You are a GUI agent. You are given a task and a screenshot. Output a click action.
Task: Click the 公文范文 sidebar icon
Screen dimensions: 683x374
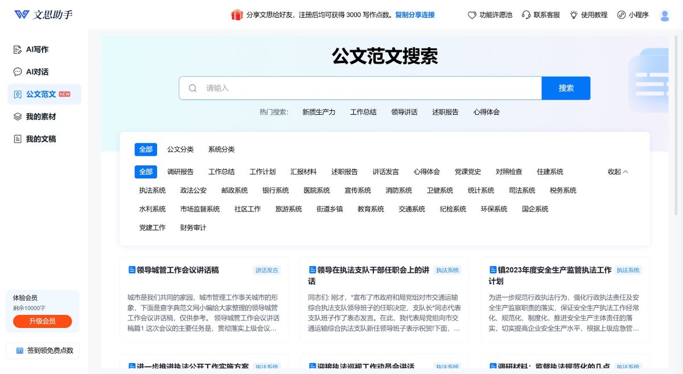tap(18, 94)
